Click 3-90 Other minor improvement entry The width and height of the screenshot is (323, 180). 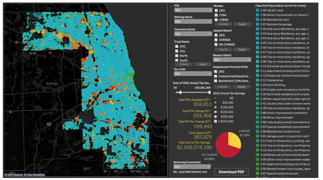click(285, 160)
